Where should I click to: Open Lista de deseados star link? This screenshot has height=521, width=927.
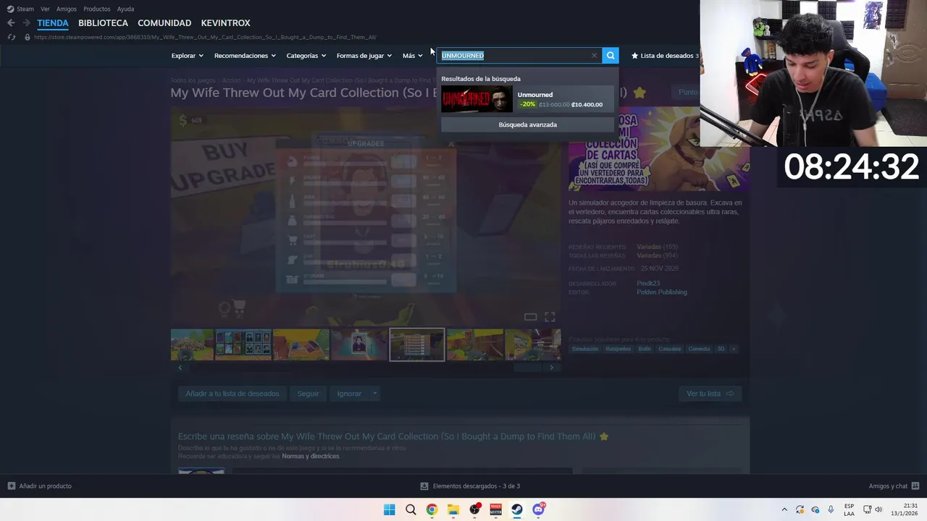click(665, 56)
